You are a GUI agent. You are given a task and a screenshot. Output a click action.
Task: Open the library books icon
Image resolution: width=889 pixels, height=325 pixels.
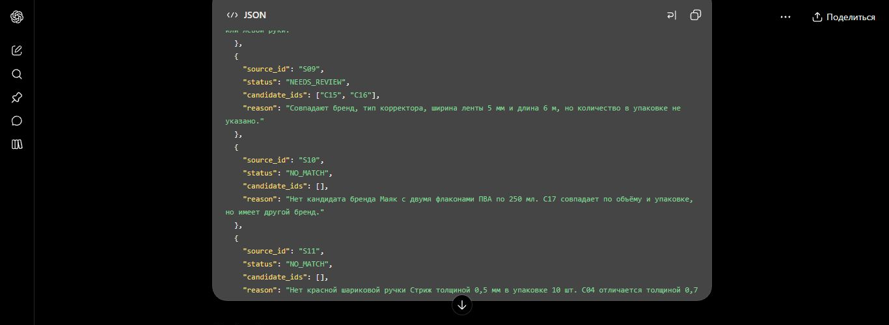pyautogui.click(x=17, y=144)
